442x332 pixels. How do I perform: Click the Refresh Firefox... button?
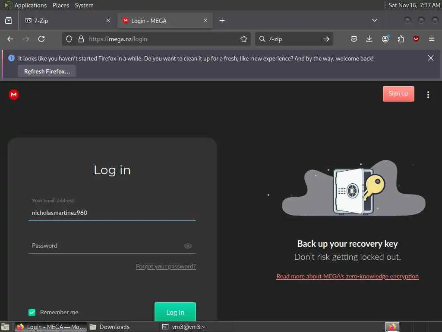(47, 71)
